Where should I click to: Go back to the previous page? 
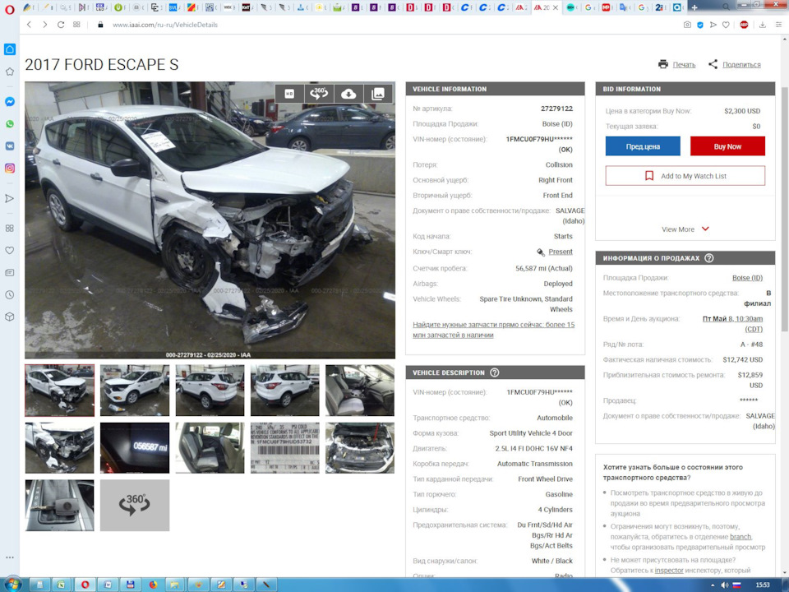tap(30, 25)
